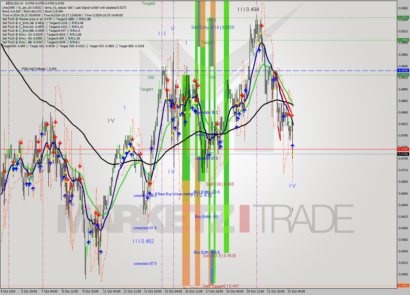Click the green 0.4920 price tag
Viewport: 410px width, 295px height.
403,75
